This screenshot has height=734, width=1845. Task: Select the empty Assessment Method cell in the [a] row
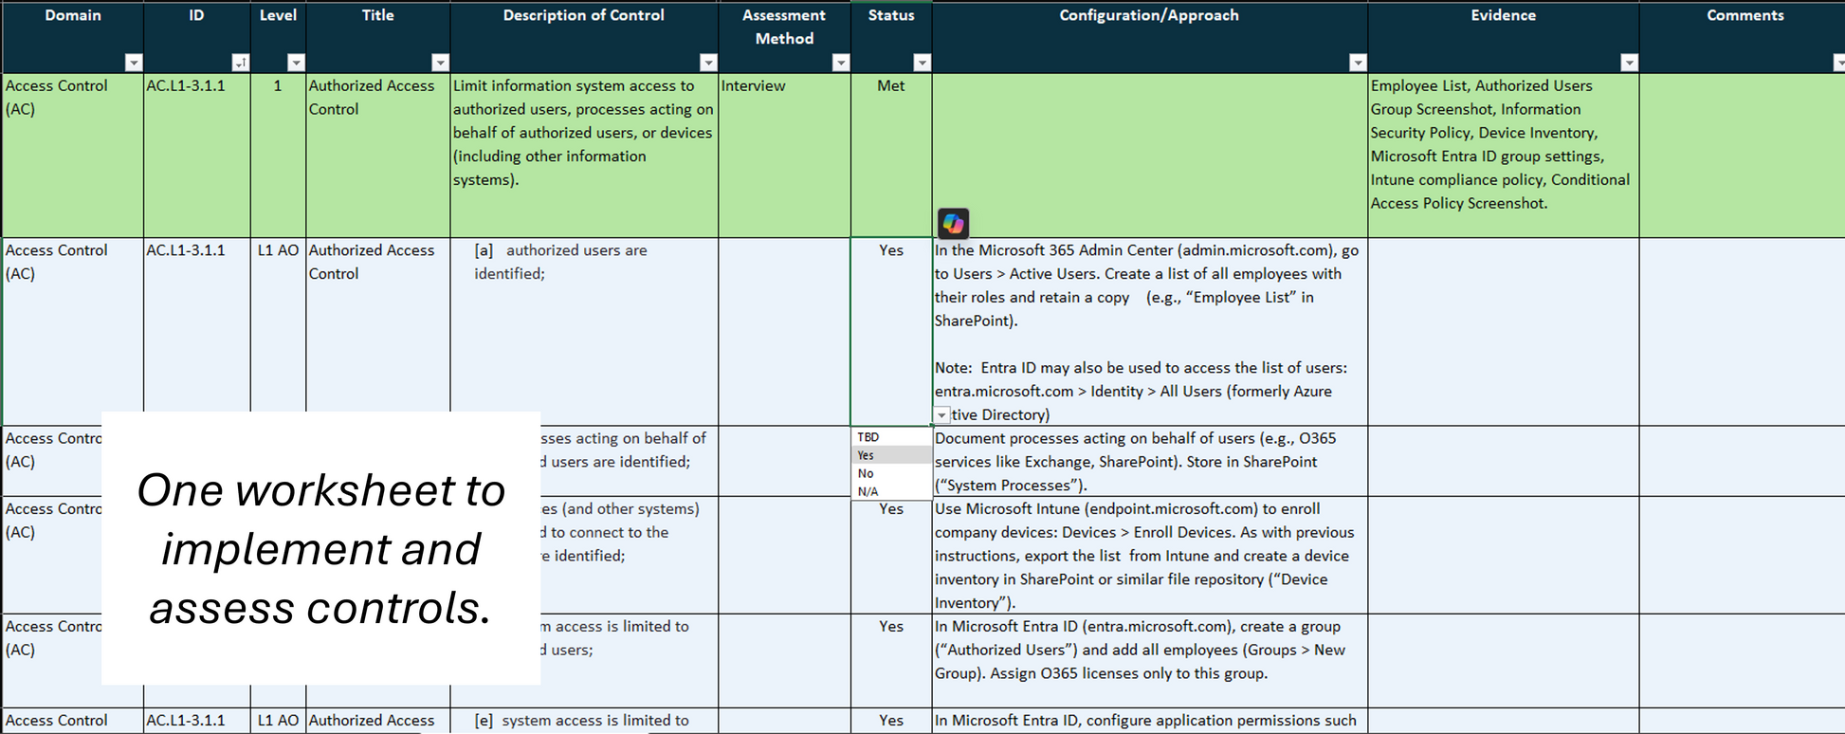[784, 332]
